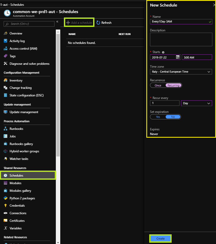Click the sidebar Search box
The height and width of the screenshot is (244, 216).
(x=29, y=24)
